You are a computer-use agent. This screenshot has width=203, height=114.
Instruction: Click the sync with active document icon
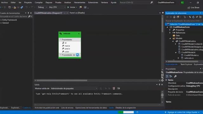pos(190,17)
